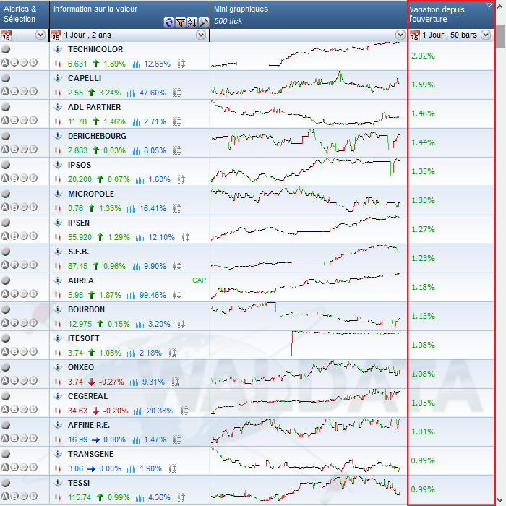Click candlestick icon in ONXEO row
506x506 pixels.
58,382
